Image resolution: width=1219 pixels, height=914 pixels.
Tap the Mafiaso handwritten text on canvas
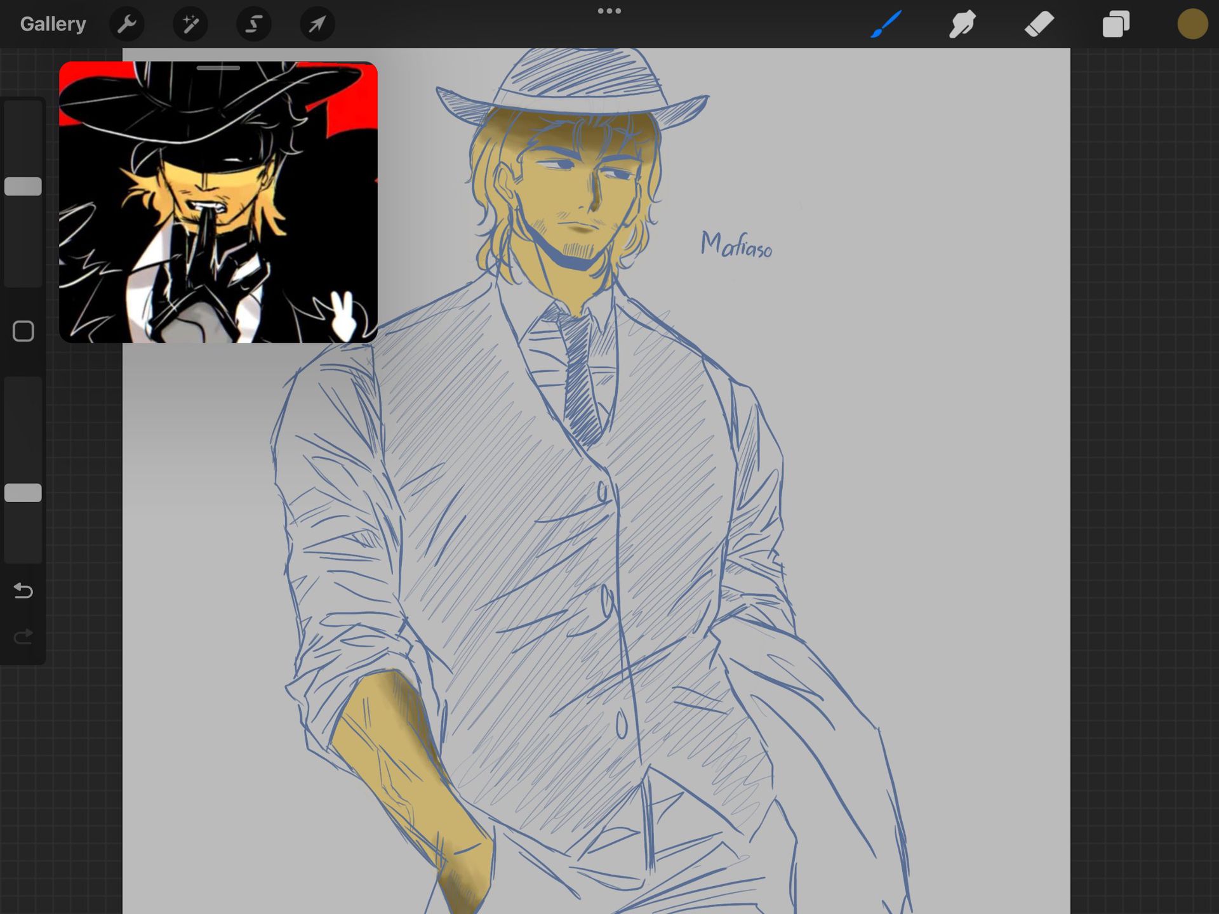click(736, 245)
